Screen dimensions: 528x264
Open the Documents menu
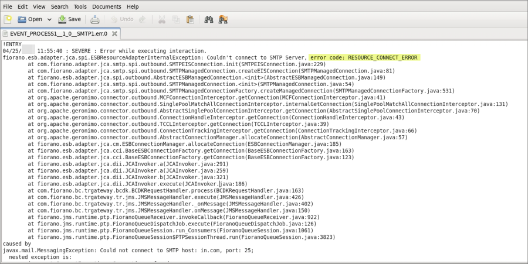coord(107,6)
